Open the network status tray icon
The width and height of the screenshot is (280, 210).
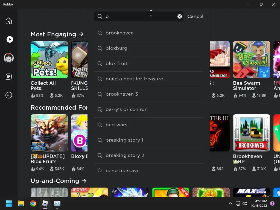(238, 203)
